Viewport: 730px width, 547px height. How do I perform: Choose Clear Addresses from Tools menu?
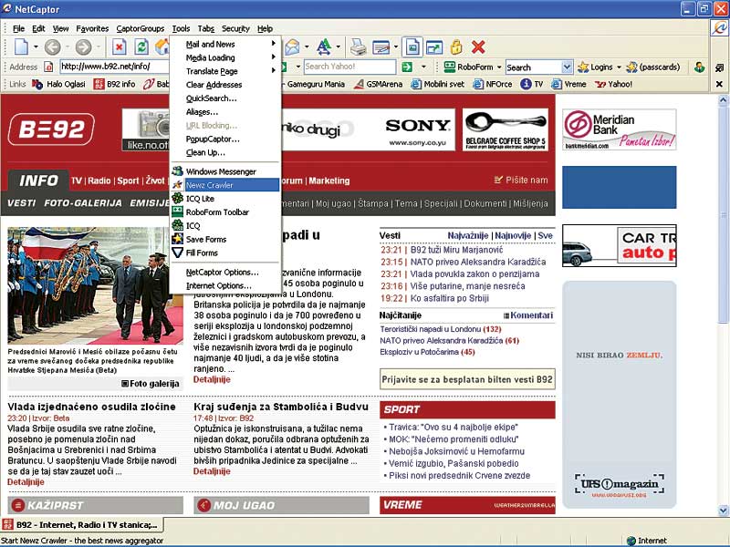point(225,85)
